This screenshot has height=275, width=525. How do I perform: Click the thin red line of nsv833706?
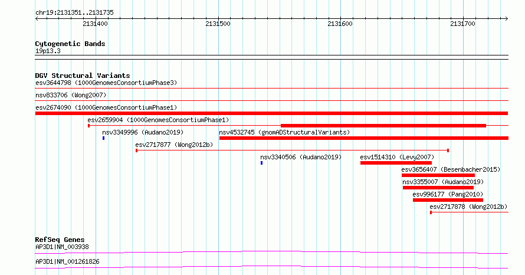[x=271, y=101]
